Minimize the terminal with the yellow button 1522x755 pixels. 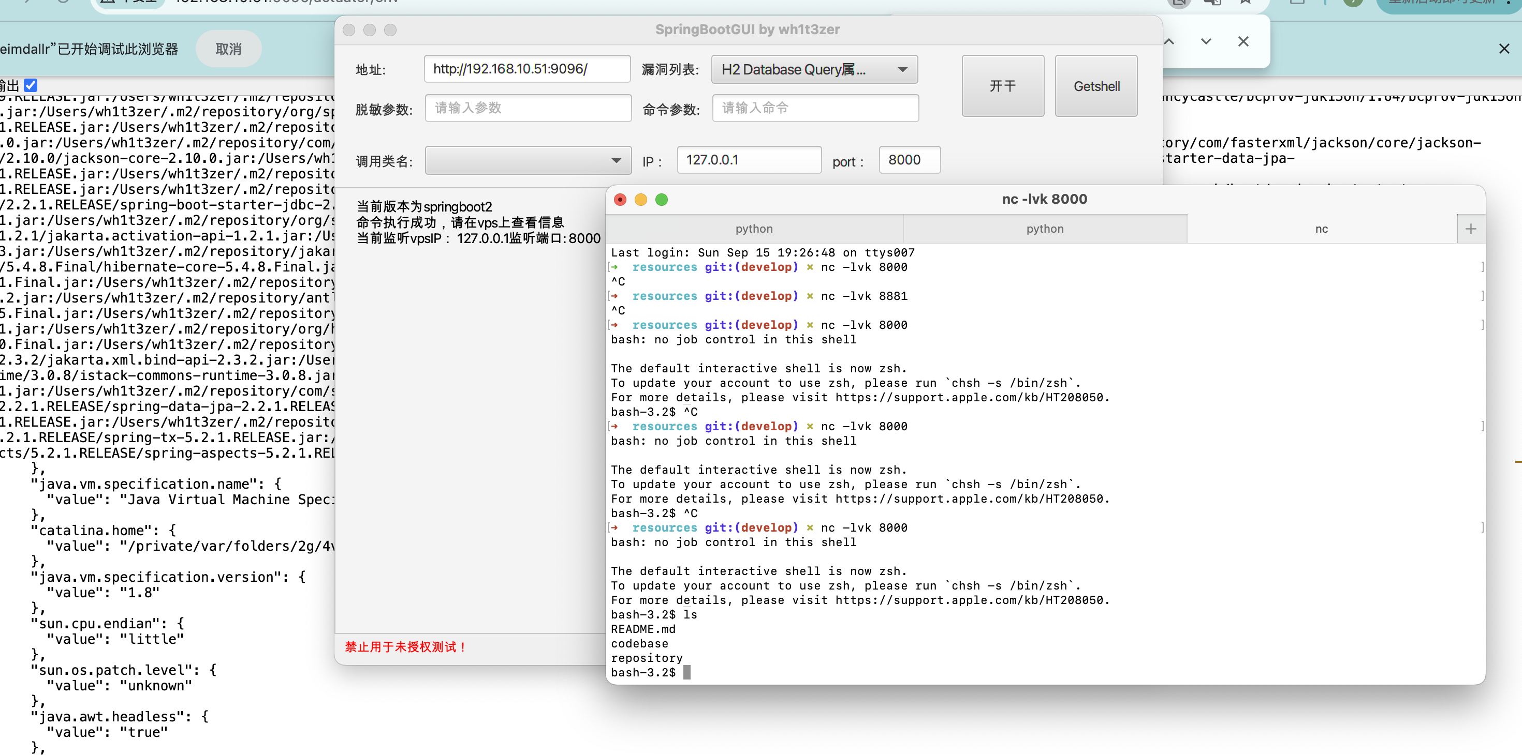click(640, 200)
